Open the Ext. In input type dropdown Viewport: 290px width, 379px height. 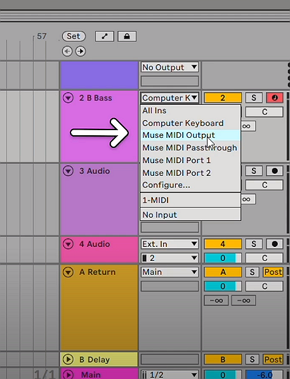pos(169,244)
